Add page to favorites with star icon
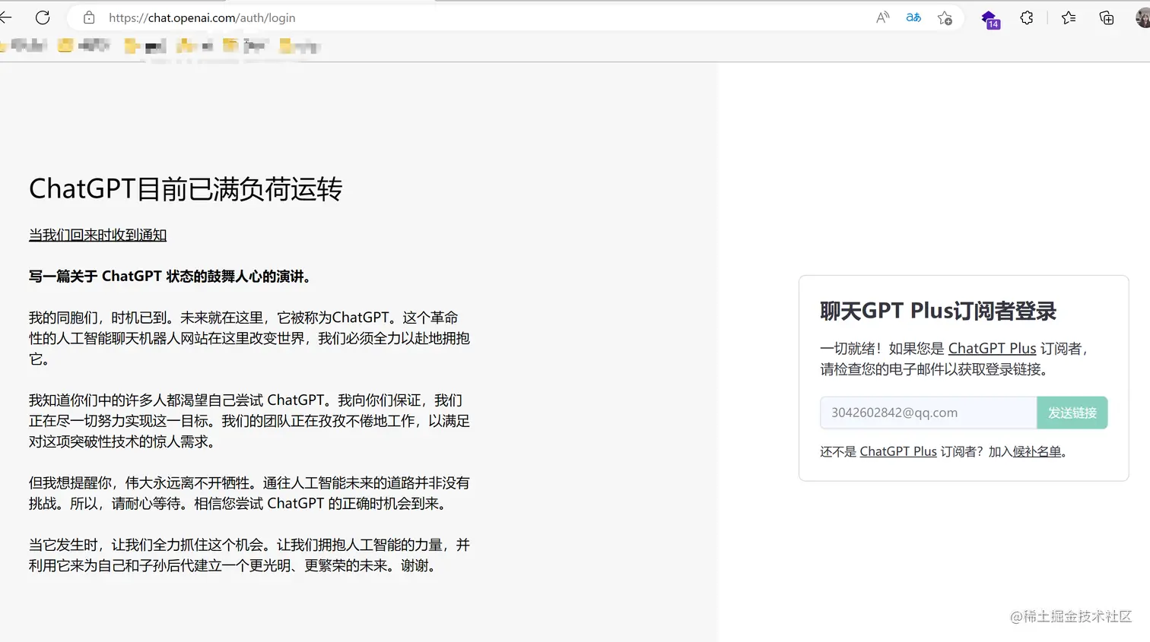 pos(945,17)
